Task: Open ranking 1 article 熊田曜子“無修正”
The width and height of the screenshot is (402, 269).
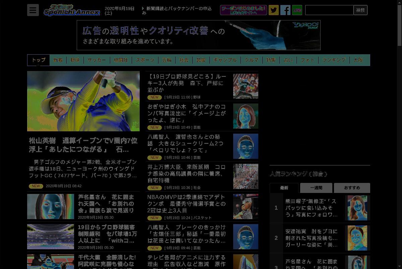Action: pyautogui.click(x=312, y=208)
